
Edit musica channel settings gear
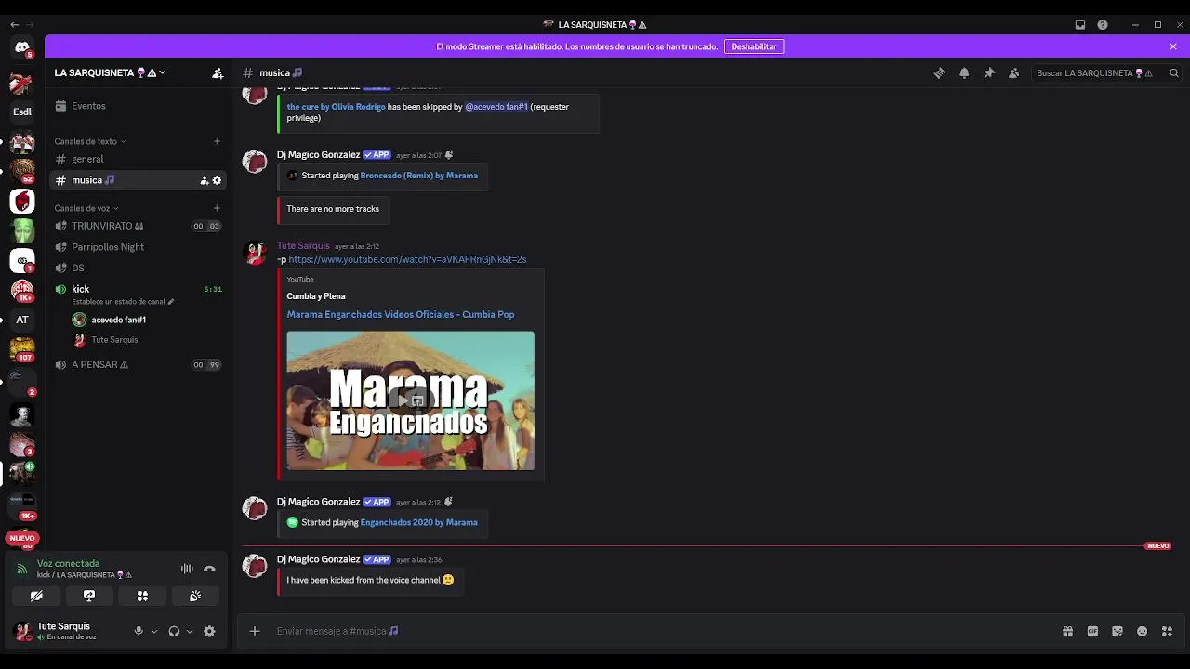point(218,180)
